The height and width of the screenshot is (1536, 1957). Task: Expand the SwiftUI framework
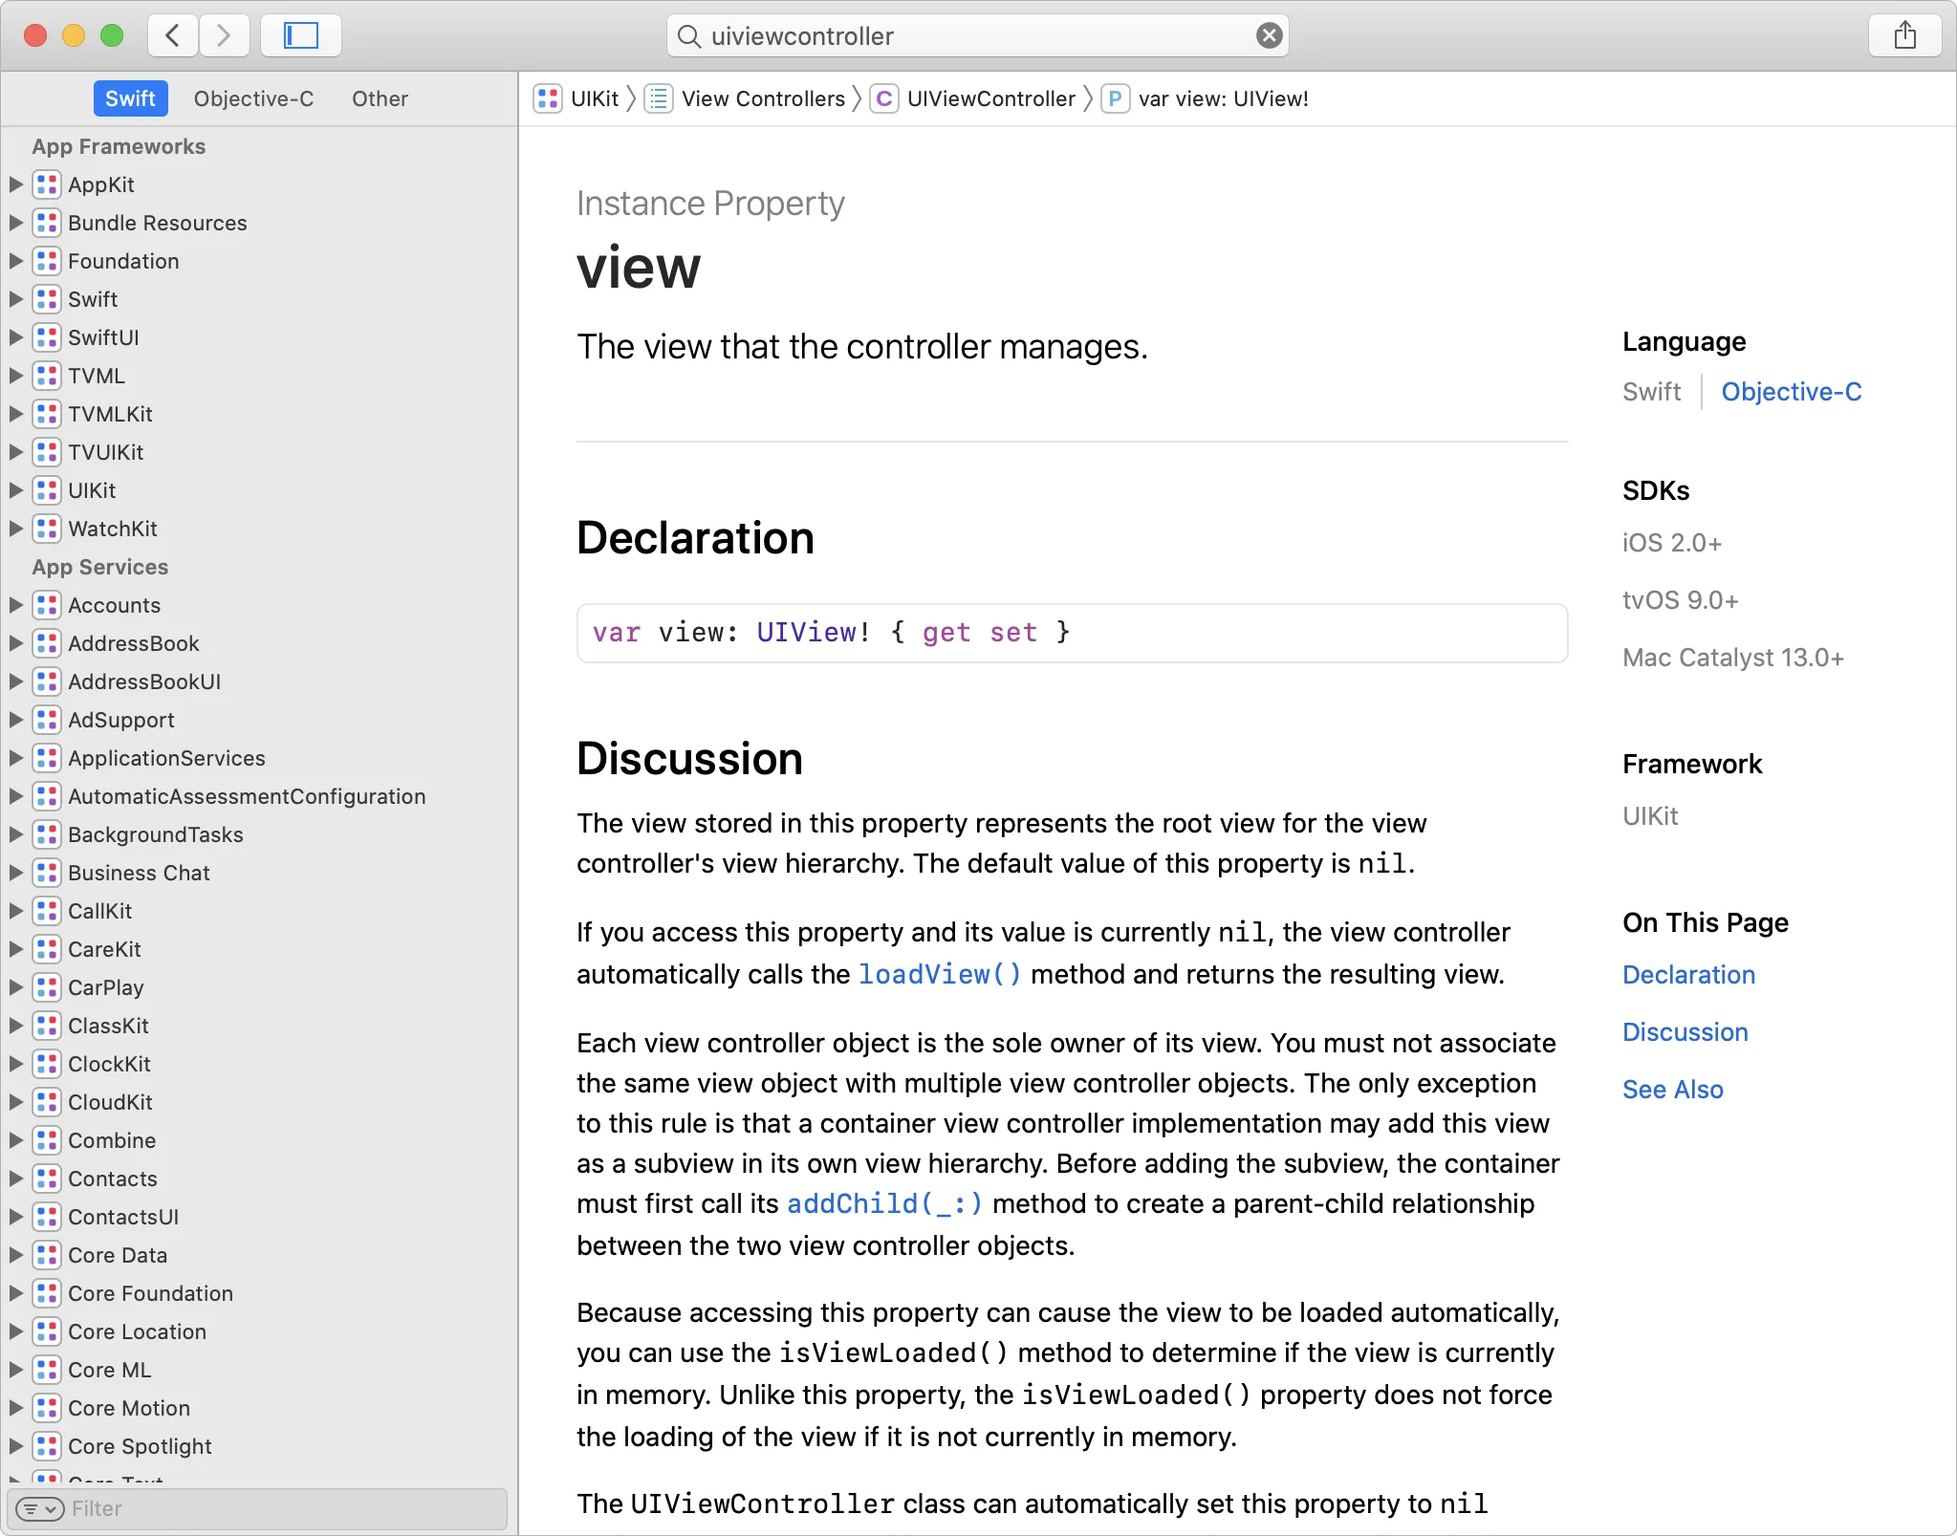coord(15,337)
